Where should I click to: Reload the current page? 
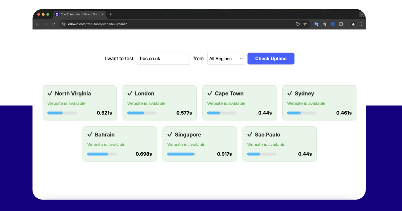click(x=54, y=24)
